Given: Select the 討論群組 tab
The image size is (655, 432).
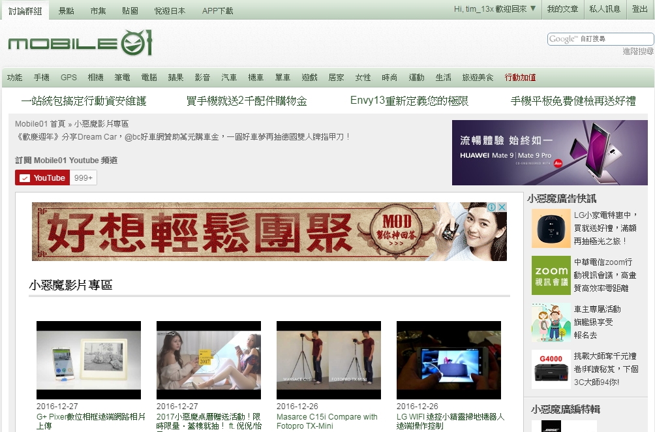Looking at the screenshot, I should [25, 11].
